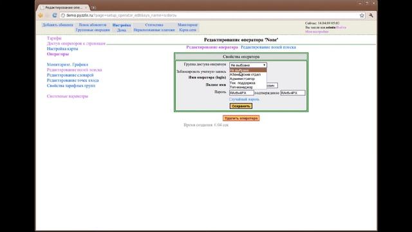
Task: Select highlighted 'Не выбрана' dropdown option
Action: tap(248, 70)
